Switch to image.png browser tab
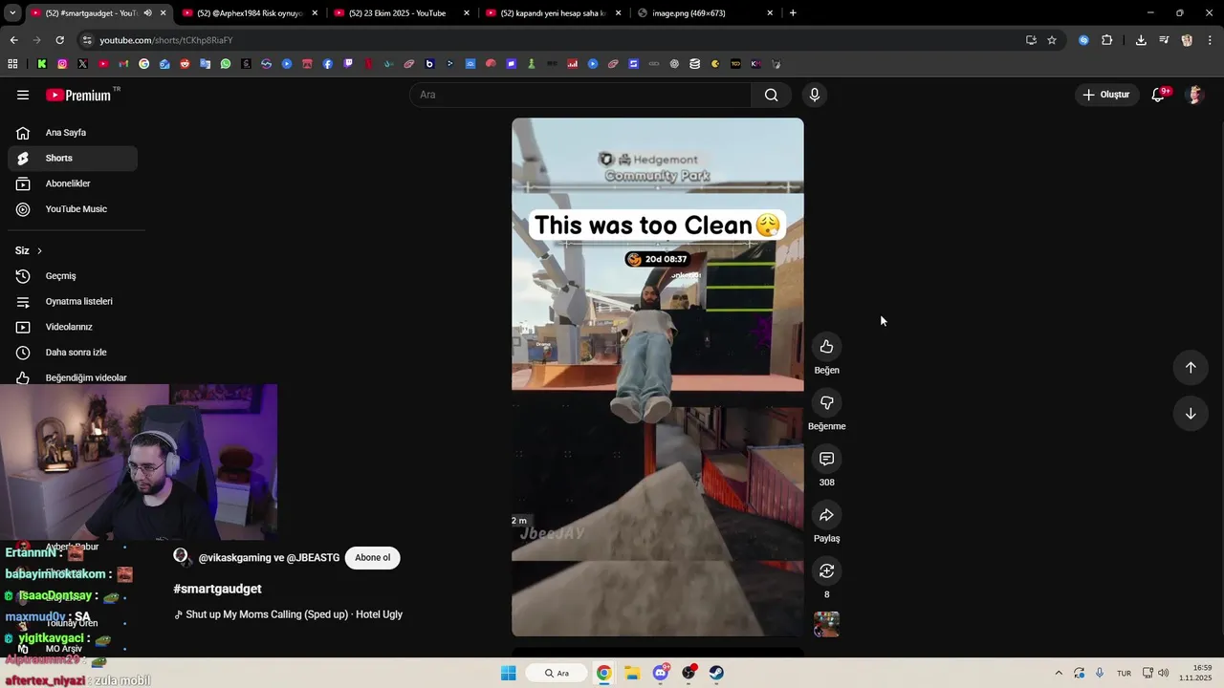 [706, 13]
